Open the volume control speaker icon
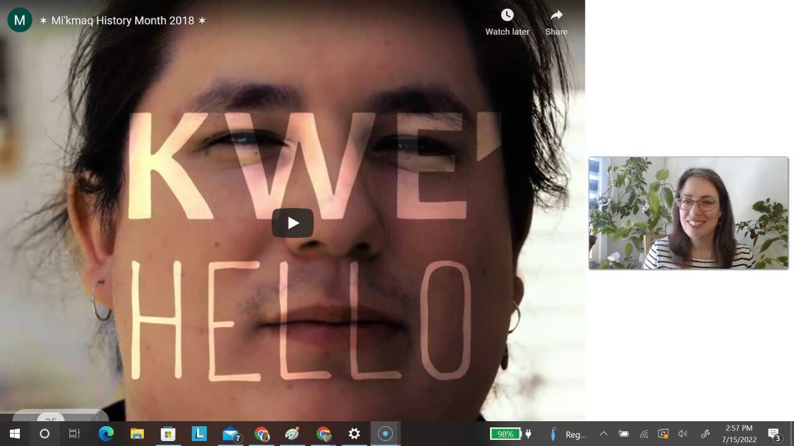 click(x=683, y=434)
